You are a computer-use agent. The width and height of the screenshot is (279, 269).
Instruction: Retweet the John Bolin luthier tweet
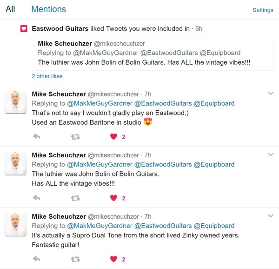[x=75, y=198]
